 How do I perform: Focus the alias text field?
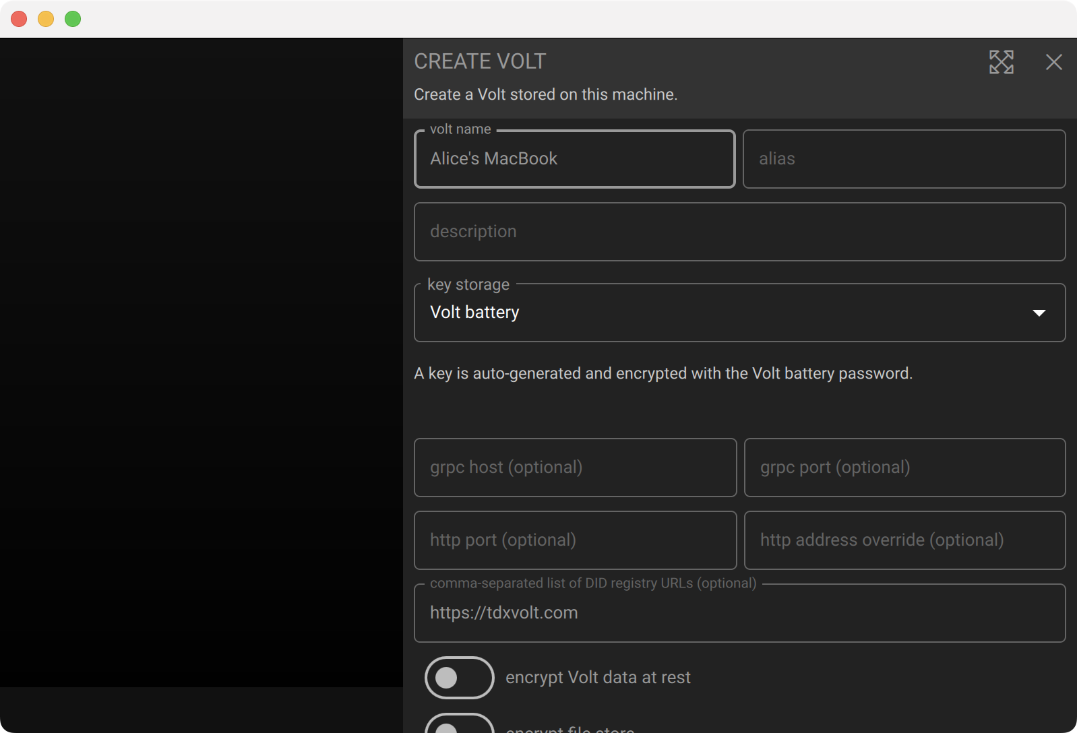pos(904,159)
